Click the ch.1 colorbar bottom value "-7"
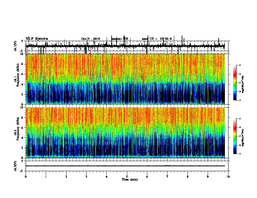257x198 pixels. click(239, 100)
